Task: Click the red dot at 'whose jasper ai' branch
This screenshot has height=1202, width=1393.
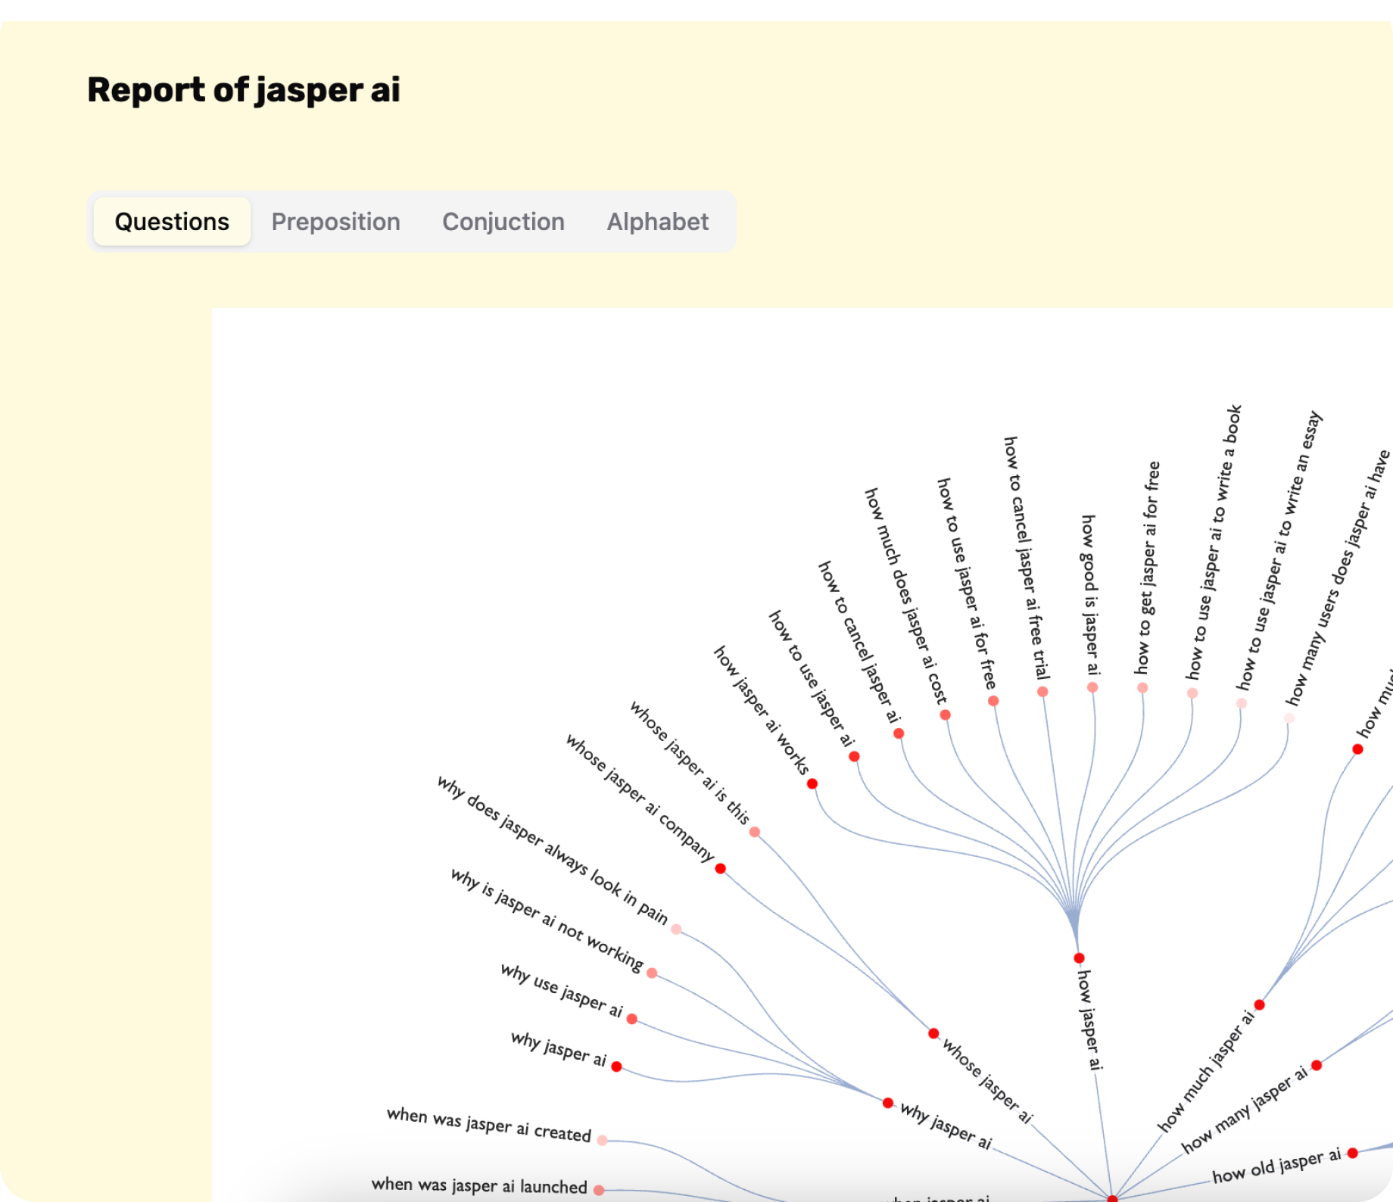Action: 933,1034
